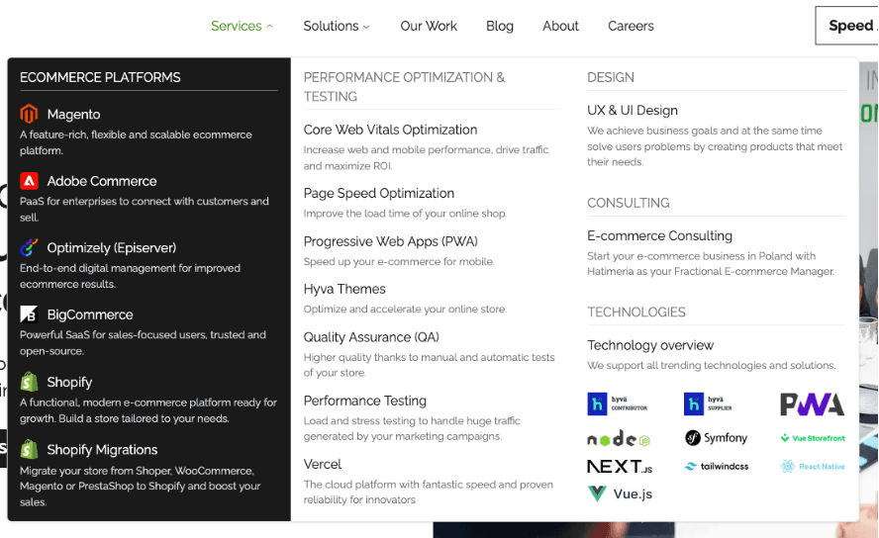Expand the Solutions dropdown menu
The height and width of the screenshot is (538, 879).
(x=337, y=26)
